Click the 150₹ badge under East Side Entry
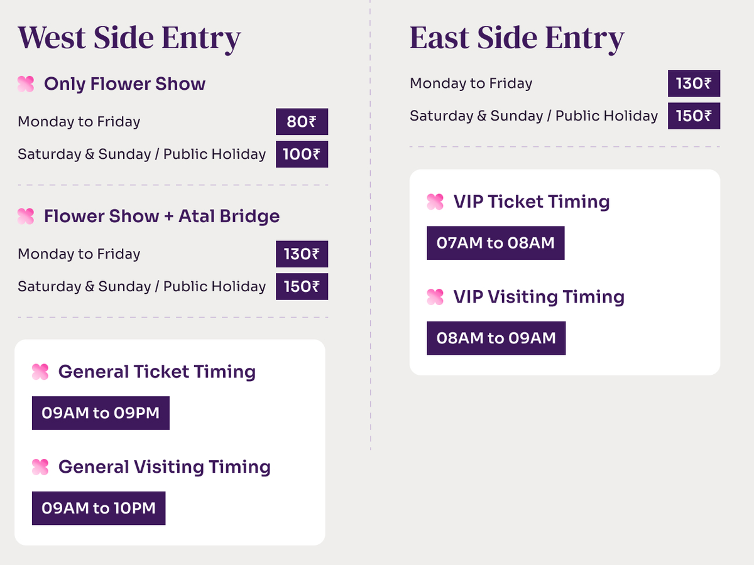 coord(694,116)
